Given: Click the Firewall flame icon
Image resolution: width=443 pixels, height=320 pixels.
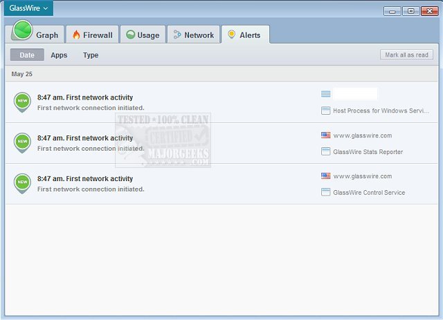Looking at the screenshot, I should (x=76, y=35).
